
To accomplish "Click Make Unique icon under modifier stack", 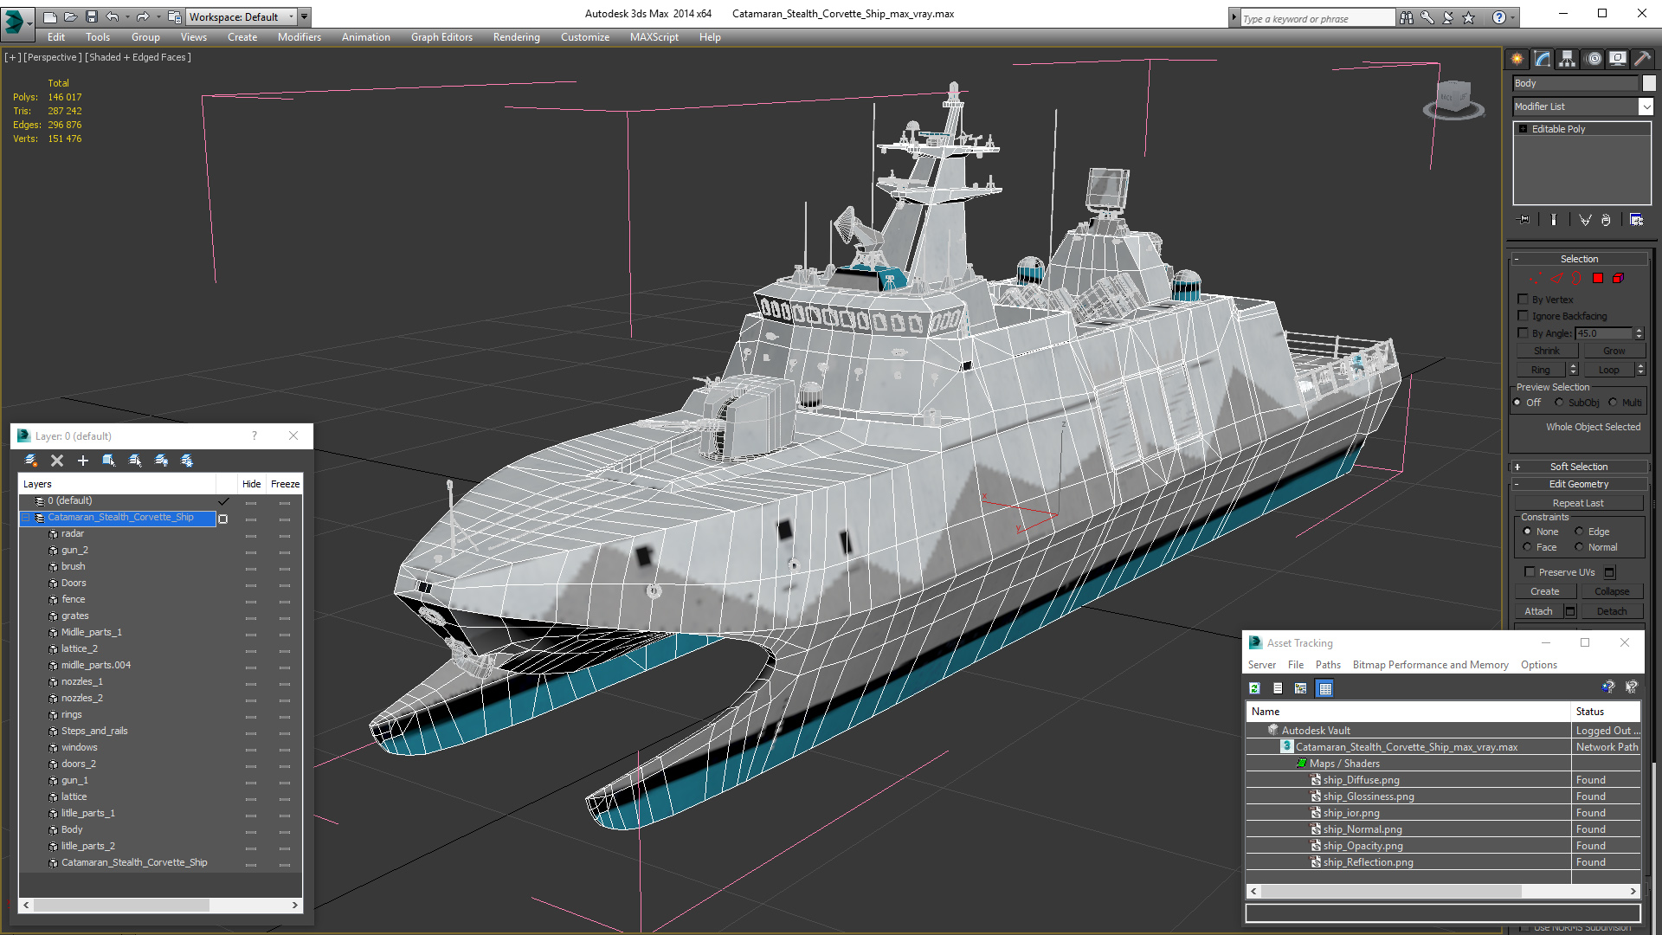I will [x=1585, y=220].
